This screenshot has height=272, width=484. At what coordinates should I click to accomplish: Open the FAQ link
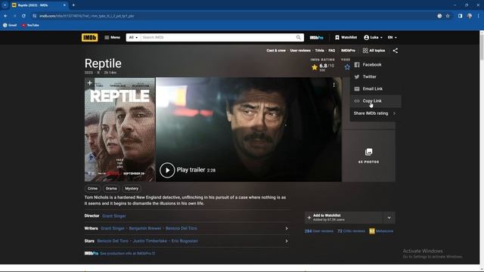pos(331,51)
